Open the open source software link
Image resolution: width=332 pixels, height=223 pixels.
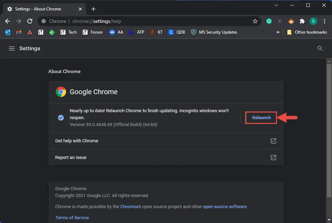pos(225,206)
